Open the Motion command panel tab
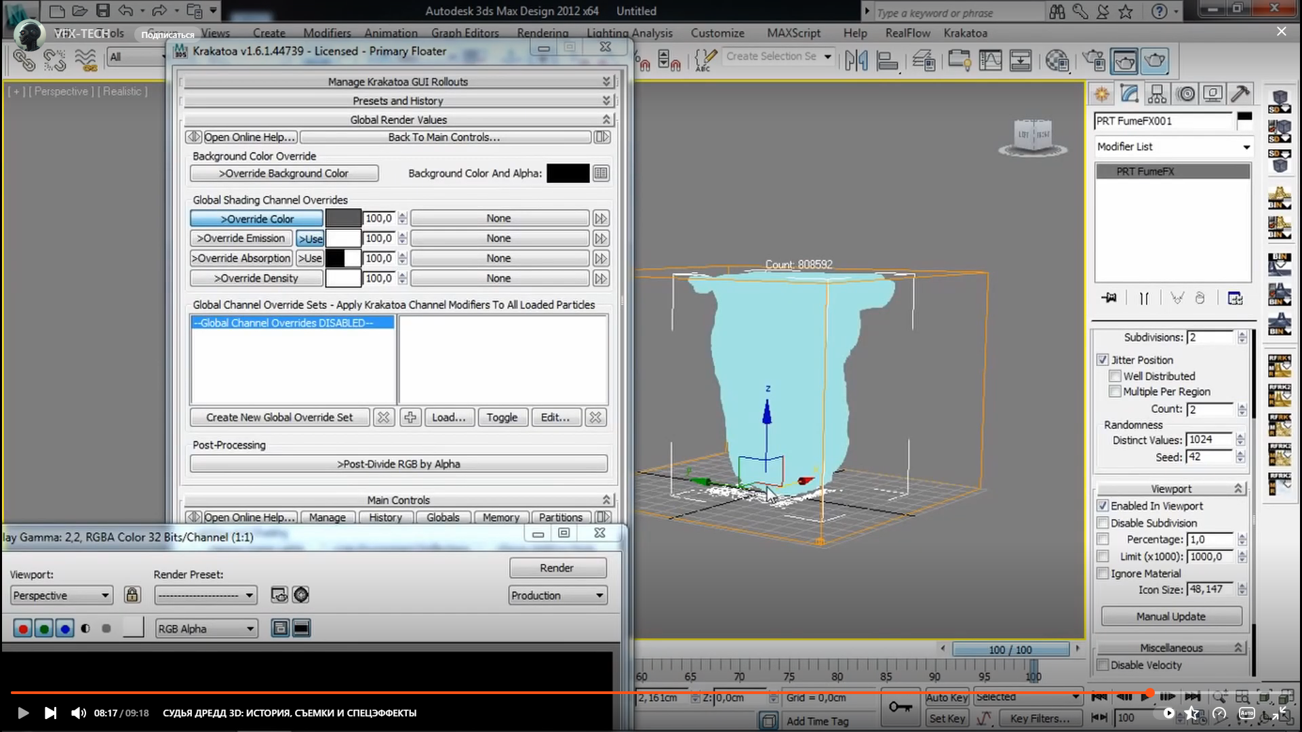 pyautogui.click(x=1185, y=94)
